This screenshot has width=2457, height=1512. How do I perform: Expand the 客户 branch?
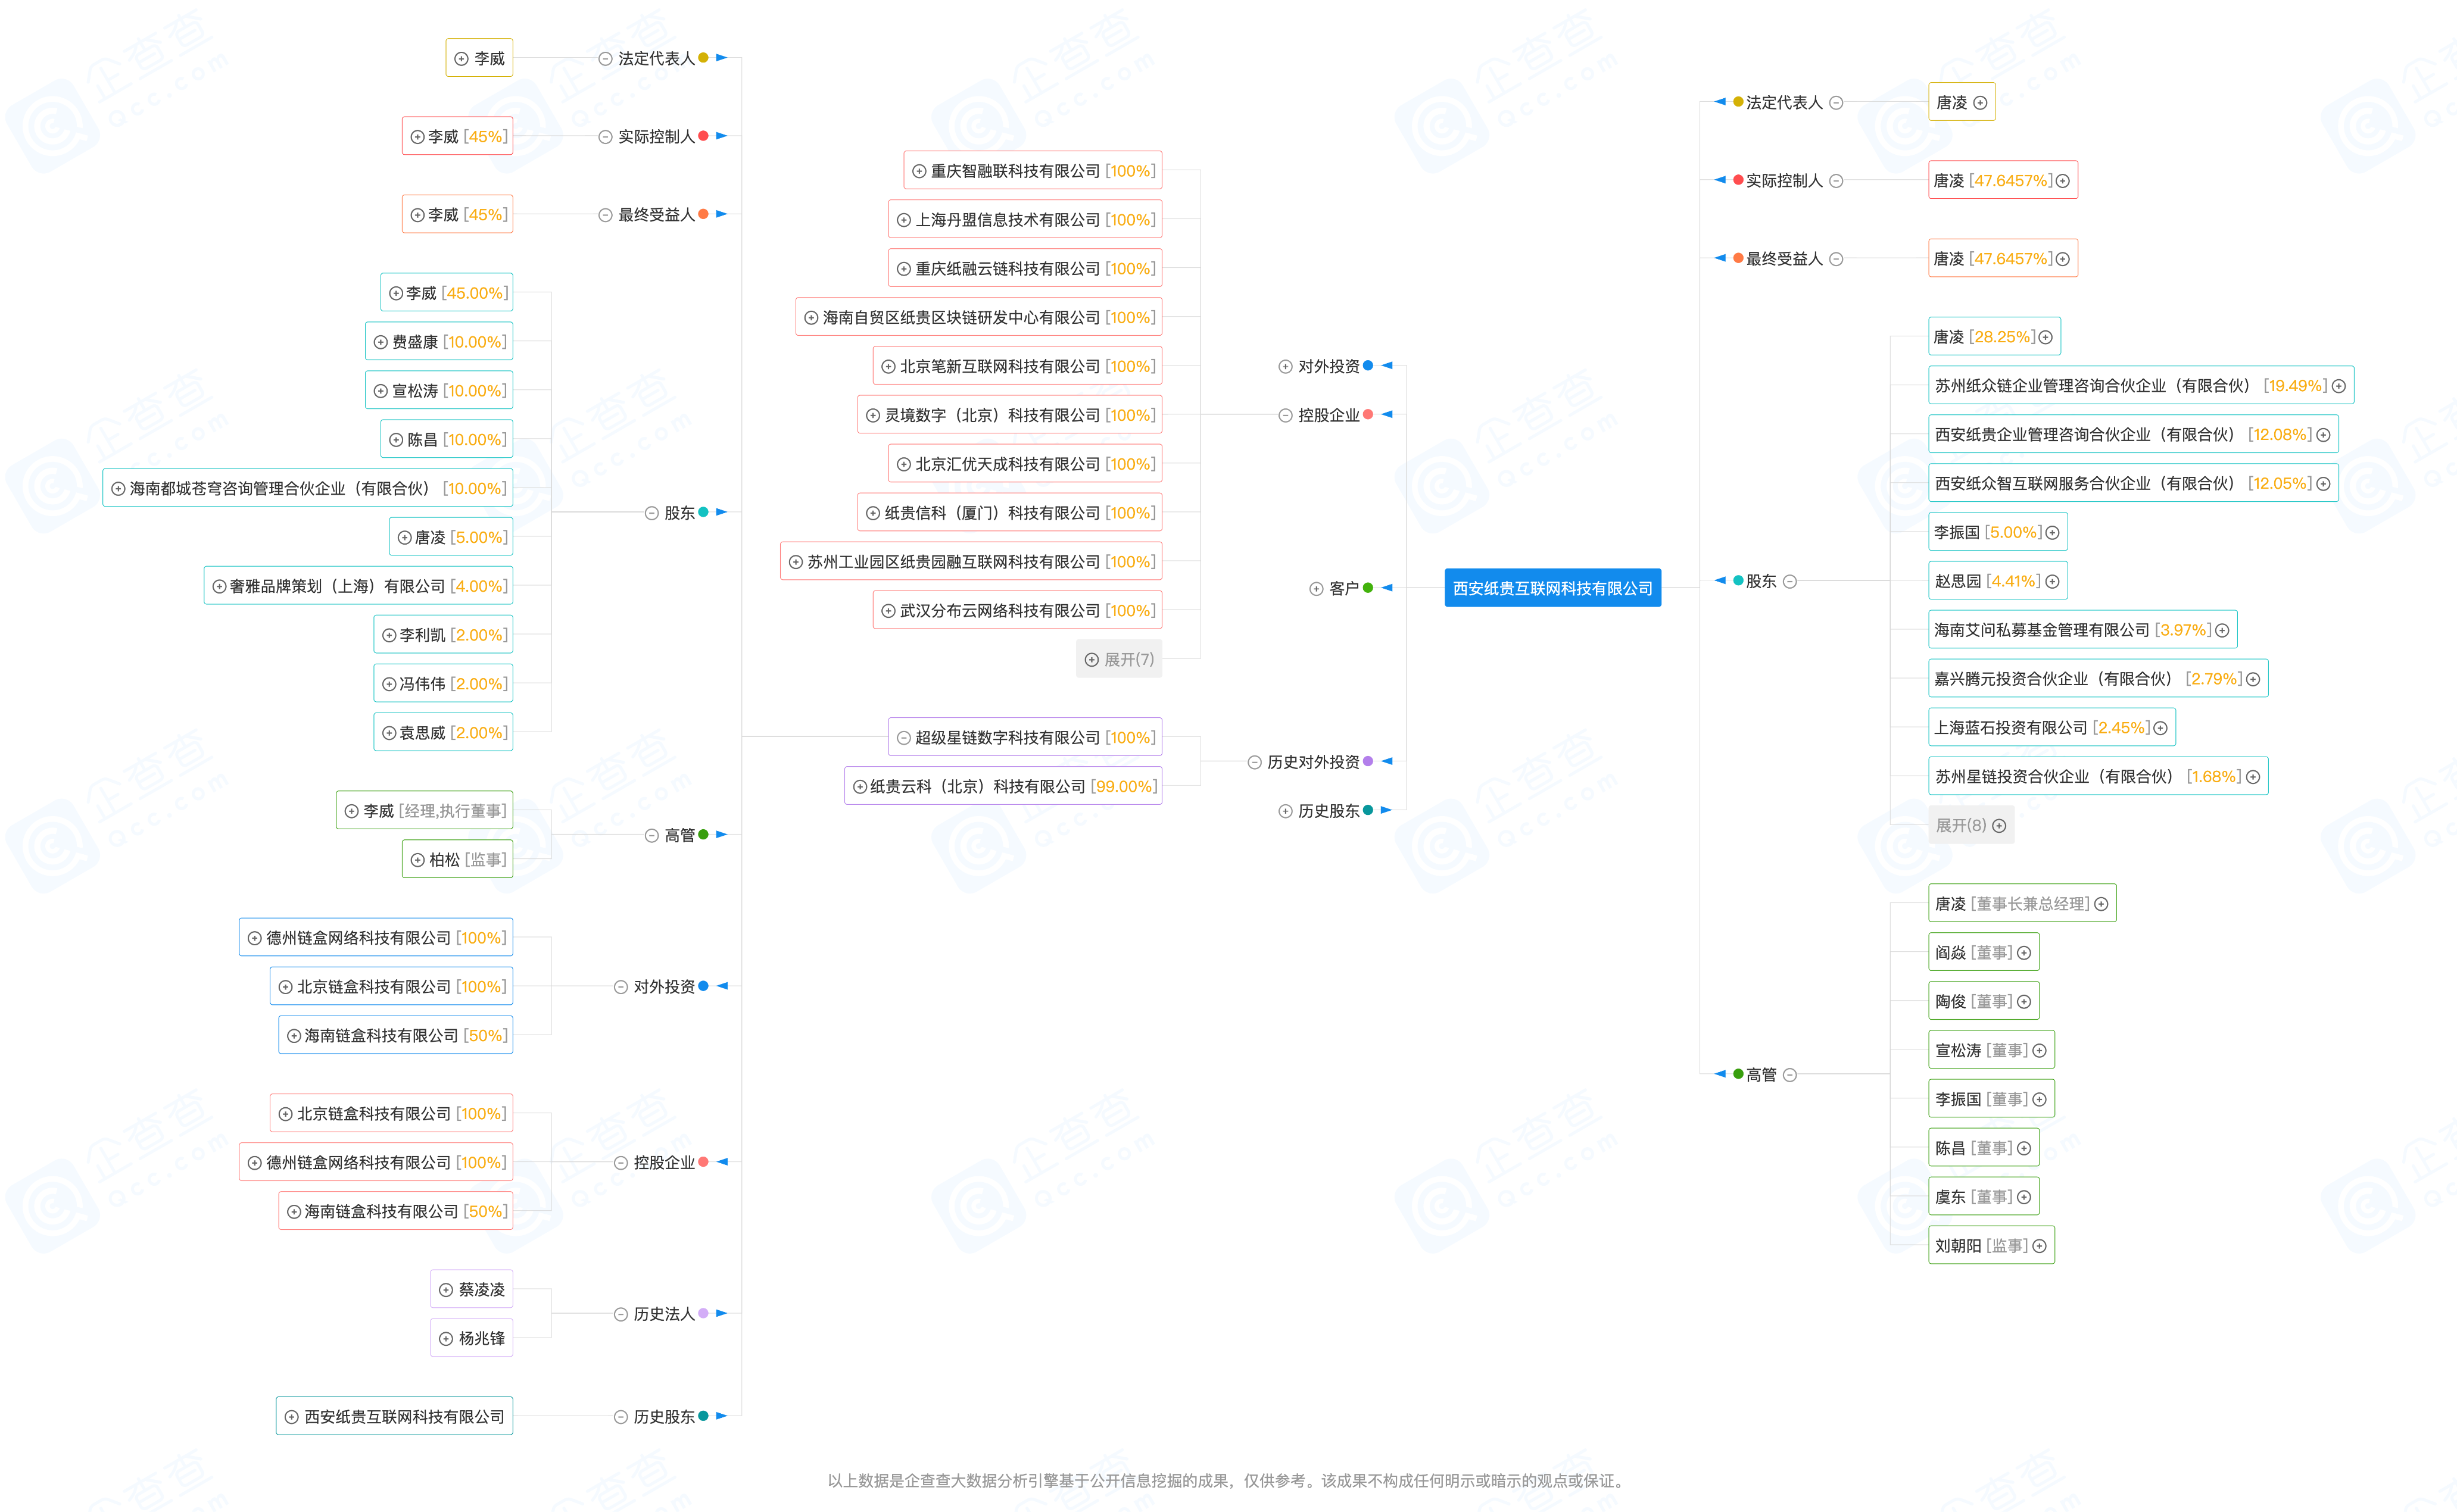pyautogui.click(x=1317, y=589)
